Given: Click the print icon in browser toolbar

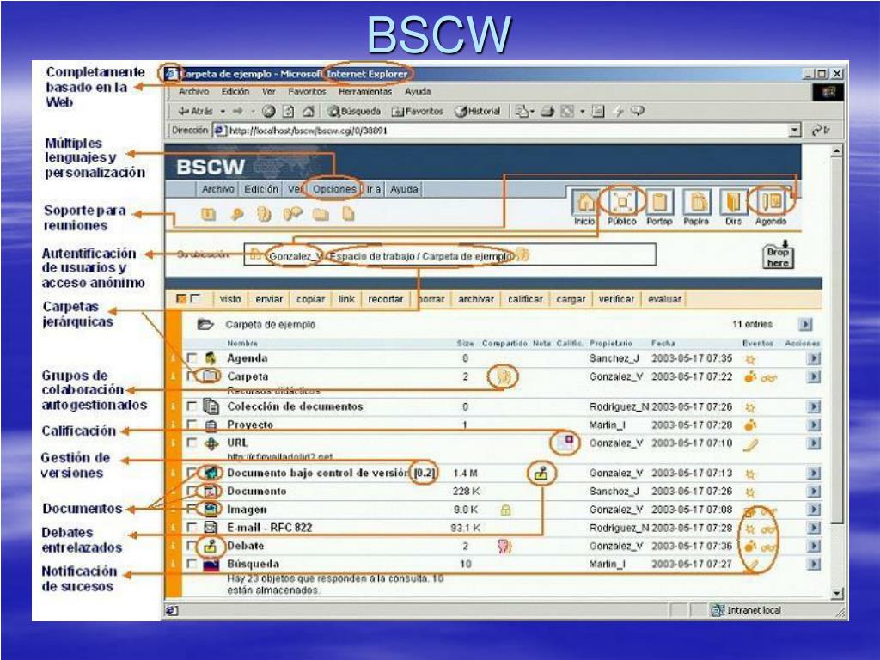Looking at the screenshot, I should [547, 112].
